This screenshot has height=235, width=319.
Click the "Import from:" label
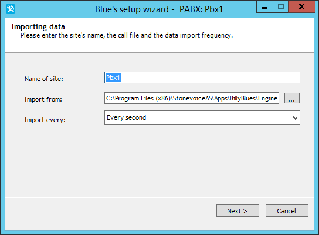pos(43,99)
